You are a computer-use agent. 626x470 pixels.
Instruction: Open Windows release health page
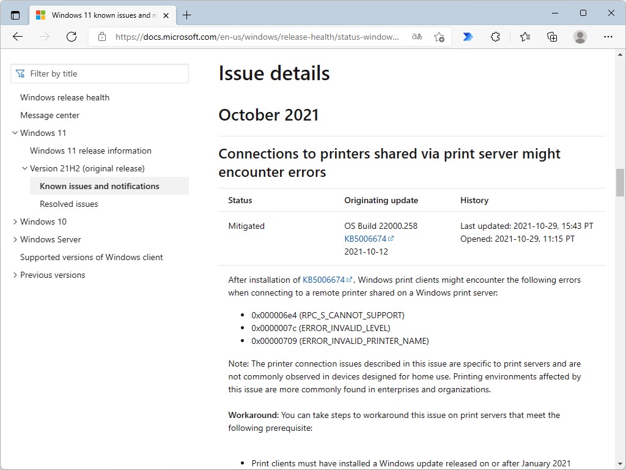pyautogui.click(x=65, y=97)
